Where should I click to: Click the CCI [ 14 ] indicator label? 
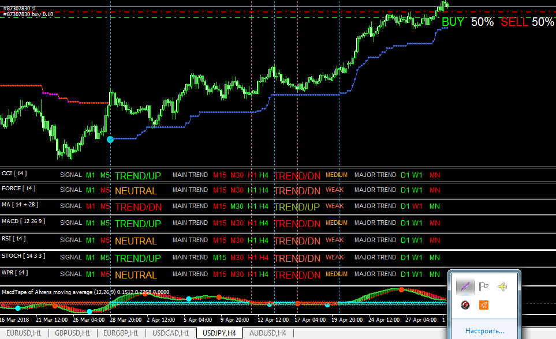click(x=14, y=173)
